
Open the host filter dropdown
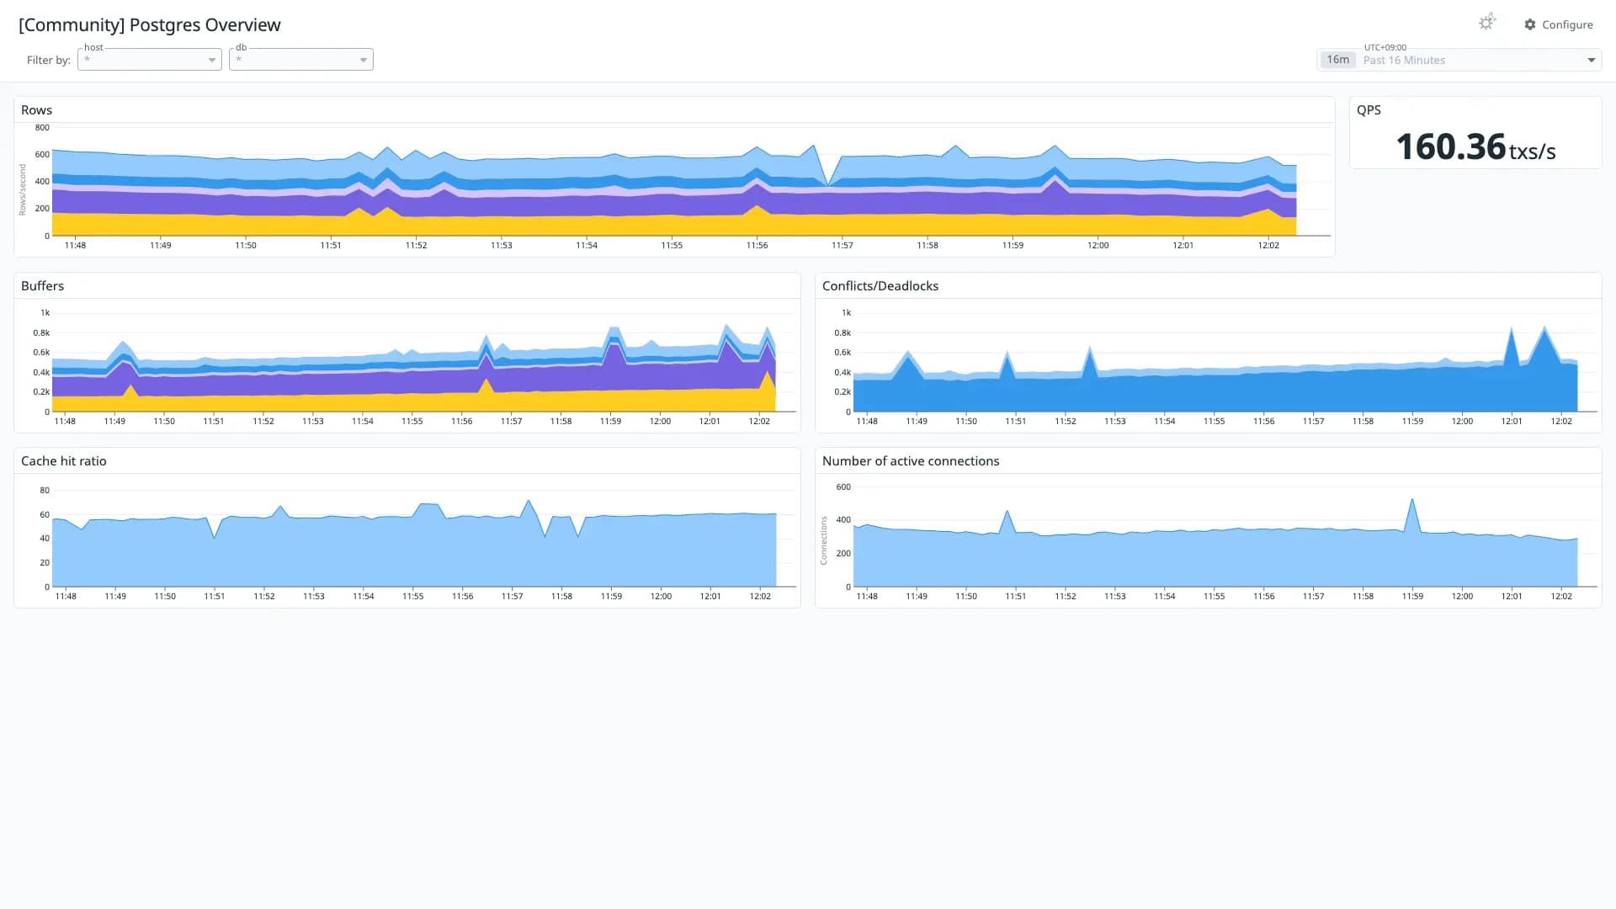(x=150, y=59)
